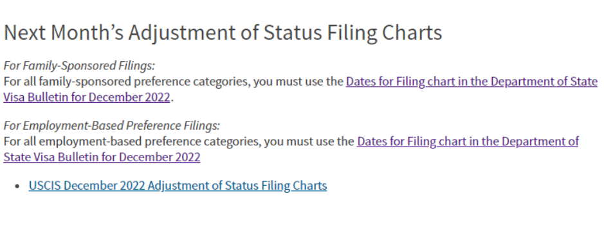This screenshot has width=604, height=243.
Task: Click the italic 'For Employment-Based Preference Filings:' label
Action: click(112, 126)
